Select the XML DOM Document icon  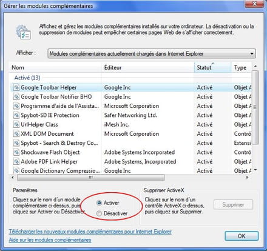tap(16, 134)
